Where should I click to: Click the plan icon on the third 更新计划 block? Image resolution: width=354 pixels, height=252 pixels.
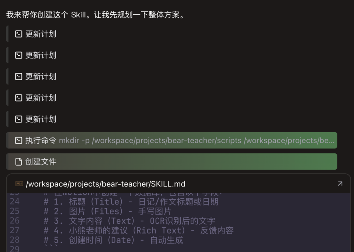[x=18, y=76]
